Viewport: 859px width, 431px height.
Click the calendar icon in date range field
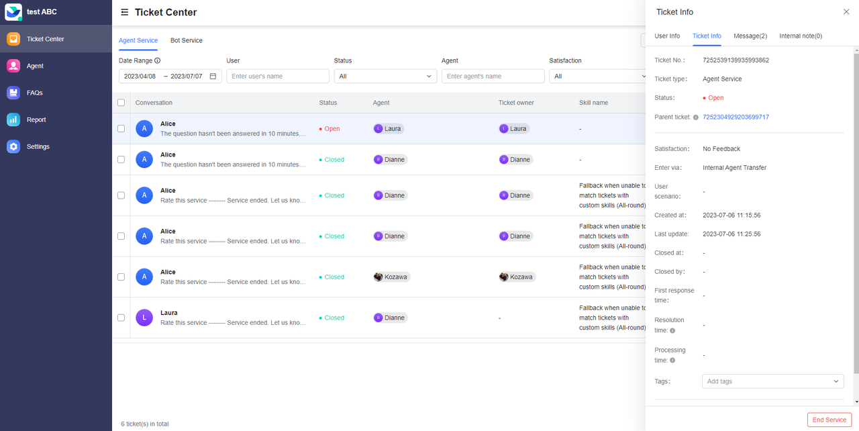[x=213, y=77]
